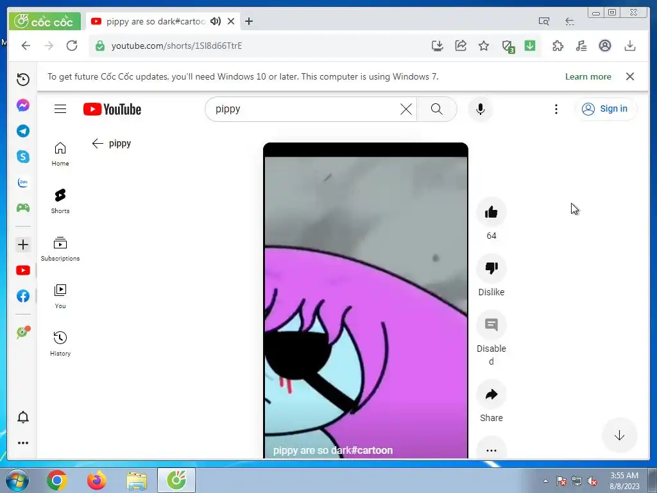
Task: Open the browser history sidebar icon
Action: [x=23, y=79]
